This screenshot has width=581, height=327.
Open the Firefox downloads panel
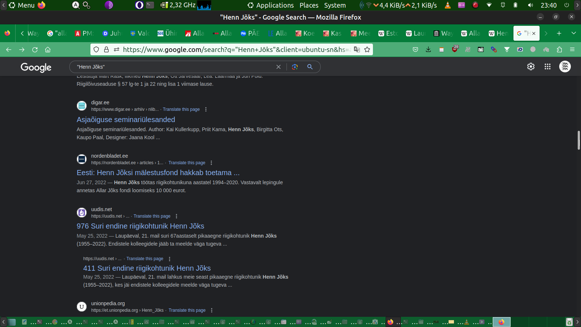click(x=428, y=49)
